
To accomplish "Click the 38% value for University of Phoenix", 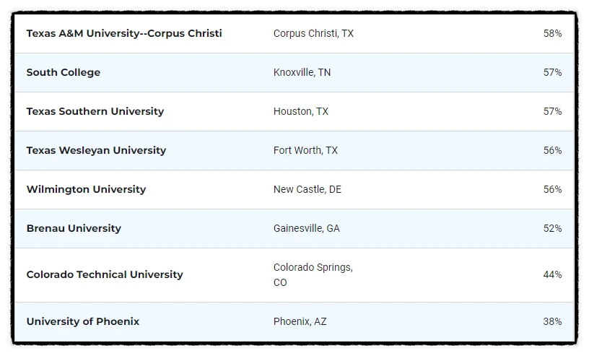I will tap(552, 322).
